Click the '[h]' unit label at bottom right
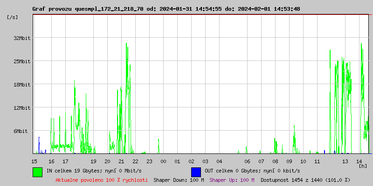Image resolution: width=373 pixels, height=186 pixels. coord(363,166)
